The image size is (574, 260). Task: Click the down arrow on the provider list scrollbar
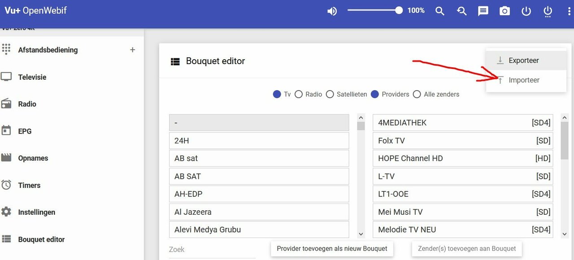tap(361, 234)
